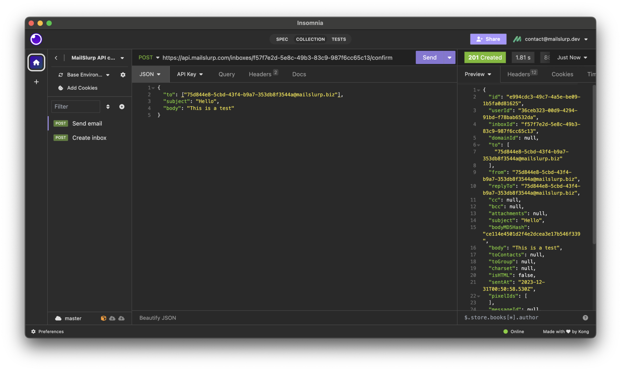Click the cloud icon beside master branch
621x371 pixels.
coord(58,318)
